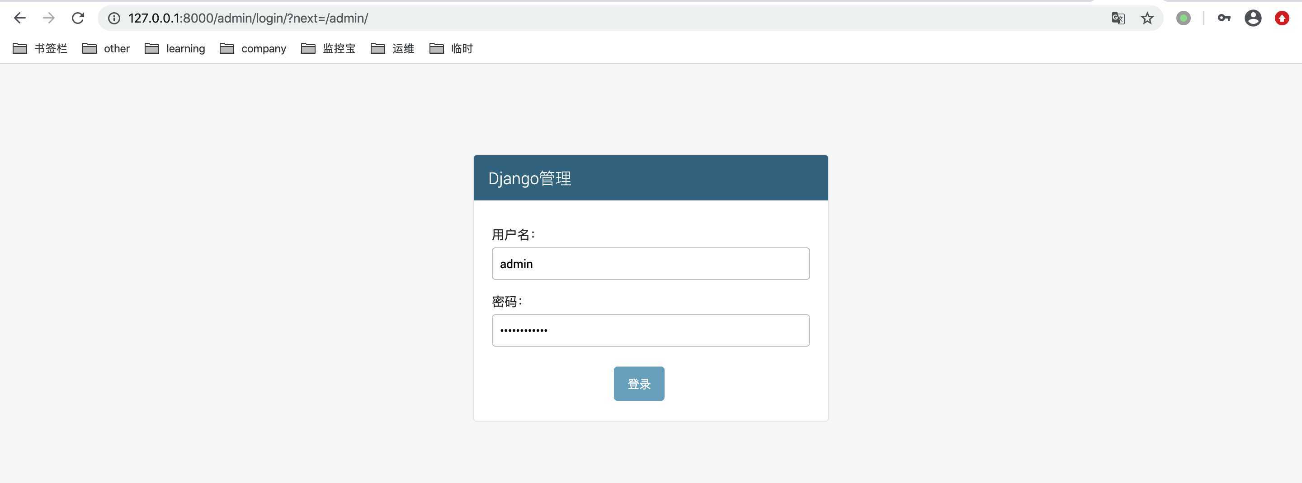Click the red update arrow icon
Viewport: 1302px width, 483px height.
[1282, 18]
